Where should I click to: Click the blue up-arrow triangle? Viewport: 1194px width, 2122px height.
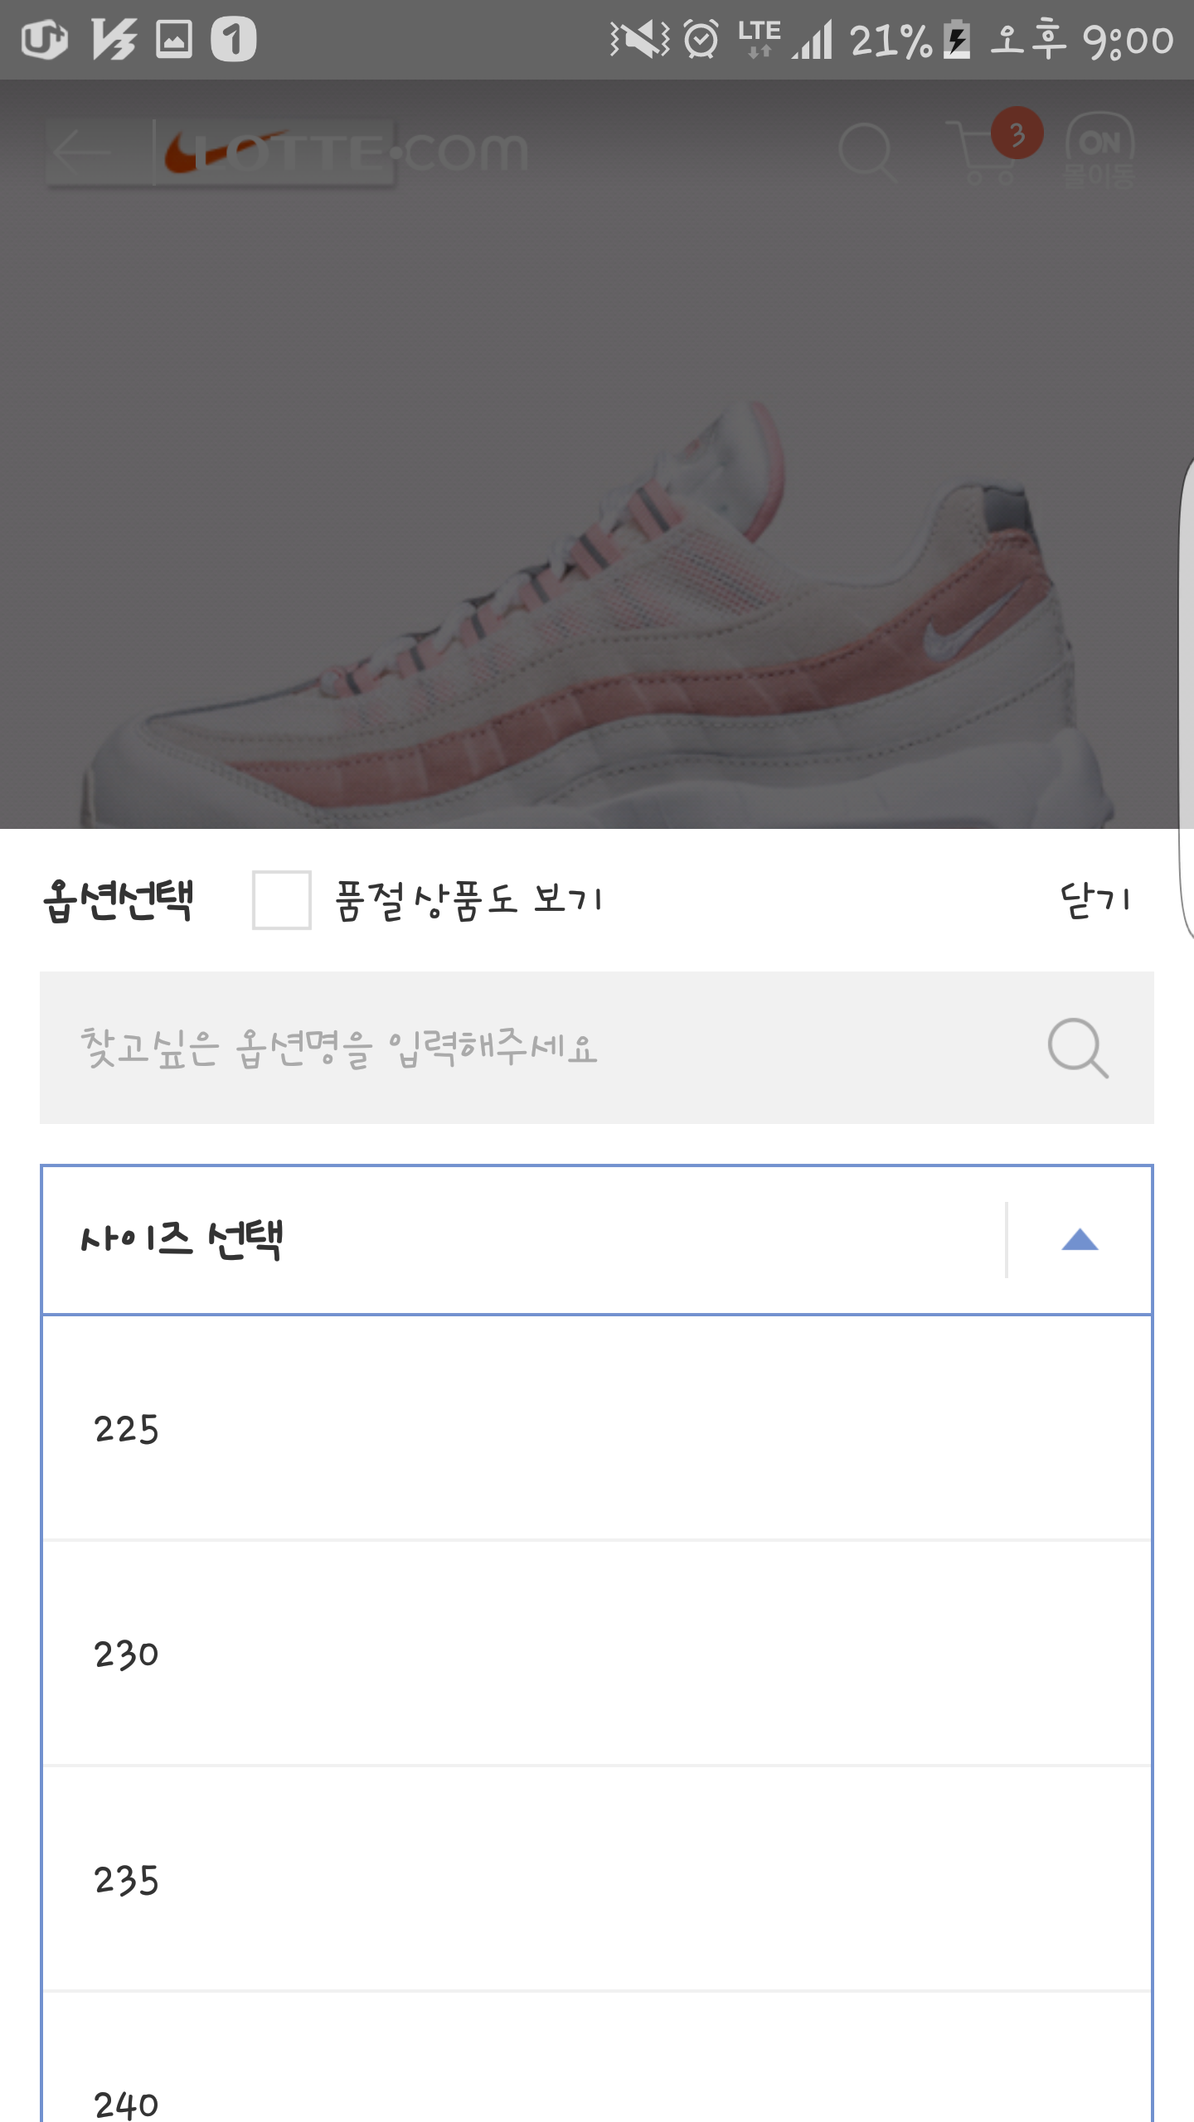point(1080,1240)
